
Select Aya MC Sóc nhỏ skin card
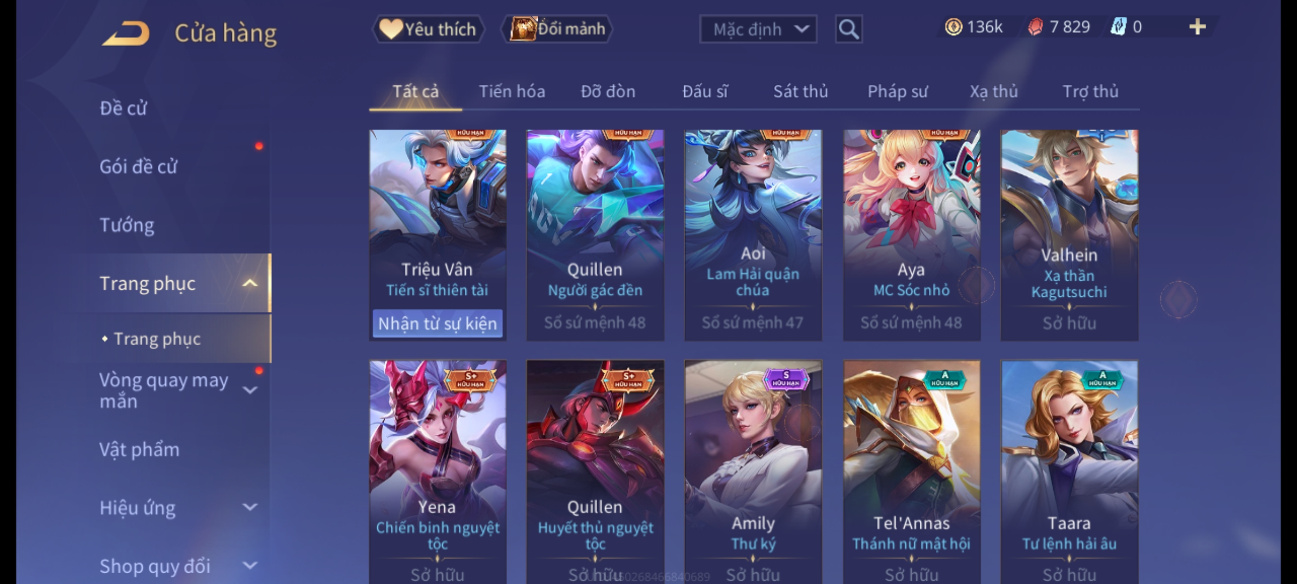(912, 235)
